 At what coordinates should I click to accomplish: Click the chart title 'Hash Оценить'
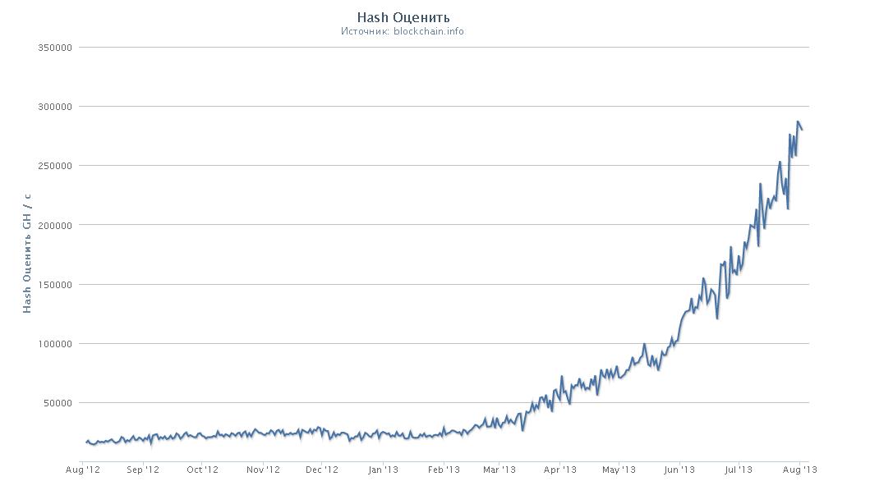point(403,17)
